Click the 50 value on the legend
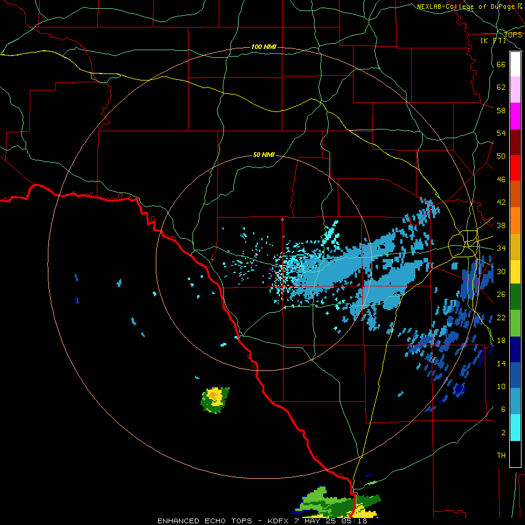 [x=501, y=156]
